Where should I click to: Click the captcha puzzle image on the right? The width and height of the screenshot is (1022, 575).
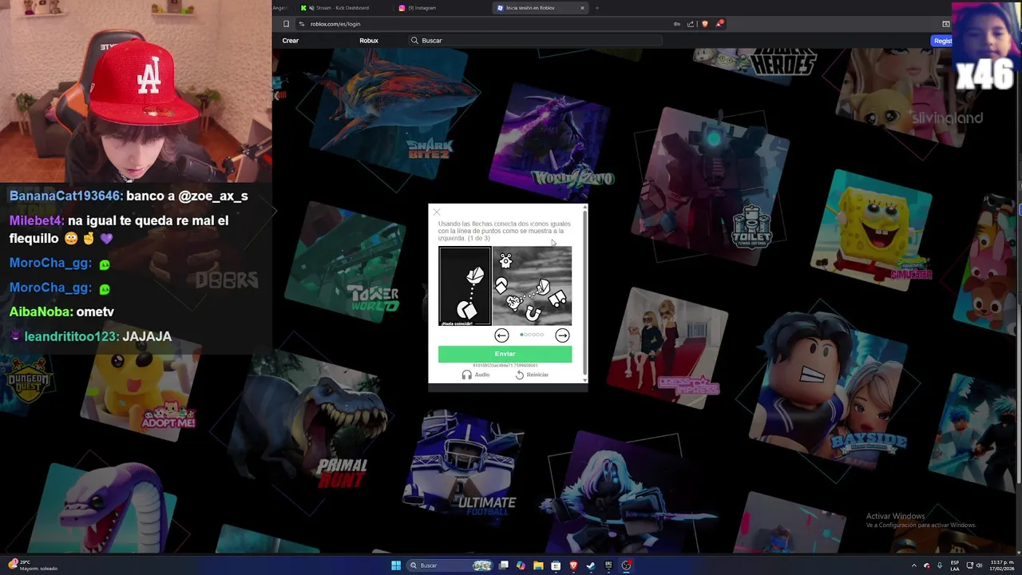pyautogui.click(x=532, y=286)
